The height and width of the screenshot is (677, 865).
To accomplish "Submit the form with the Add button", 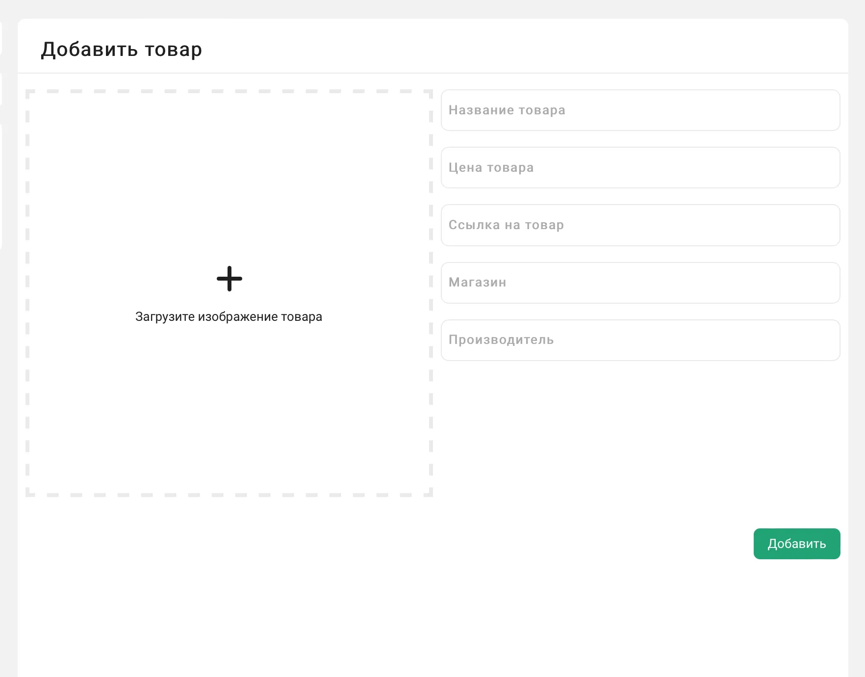I will point(796,544).
